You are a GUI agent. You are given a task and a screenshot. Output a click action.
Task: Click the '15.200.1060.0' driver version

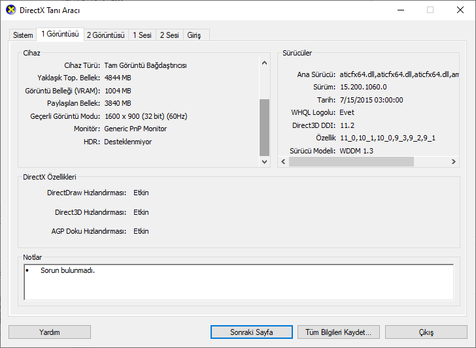(x=364, y=87)
